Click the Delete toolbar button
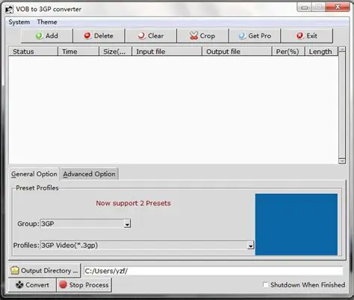This screenshot has height=300, width=354. point(99,36)
